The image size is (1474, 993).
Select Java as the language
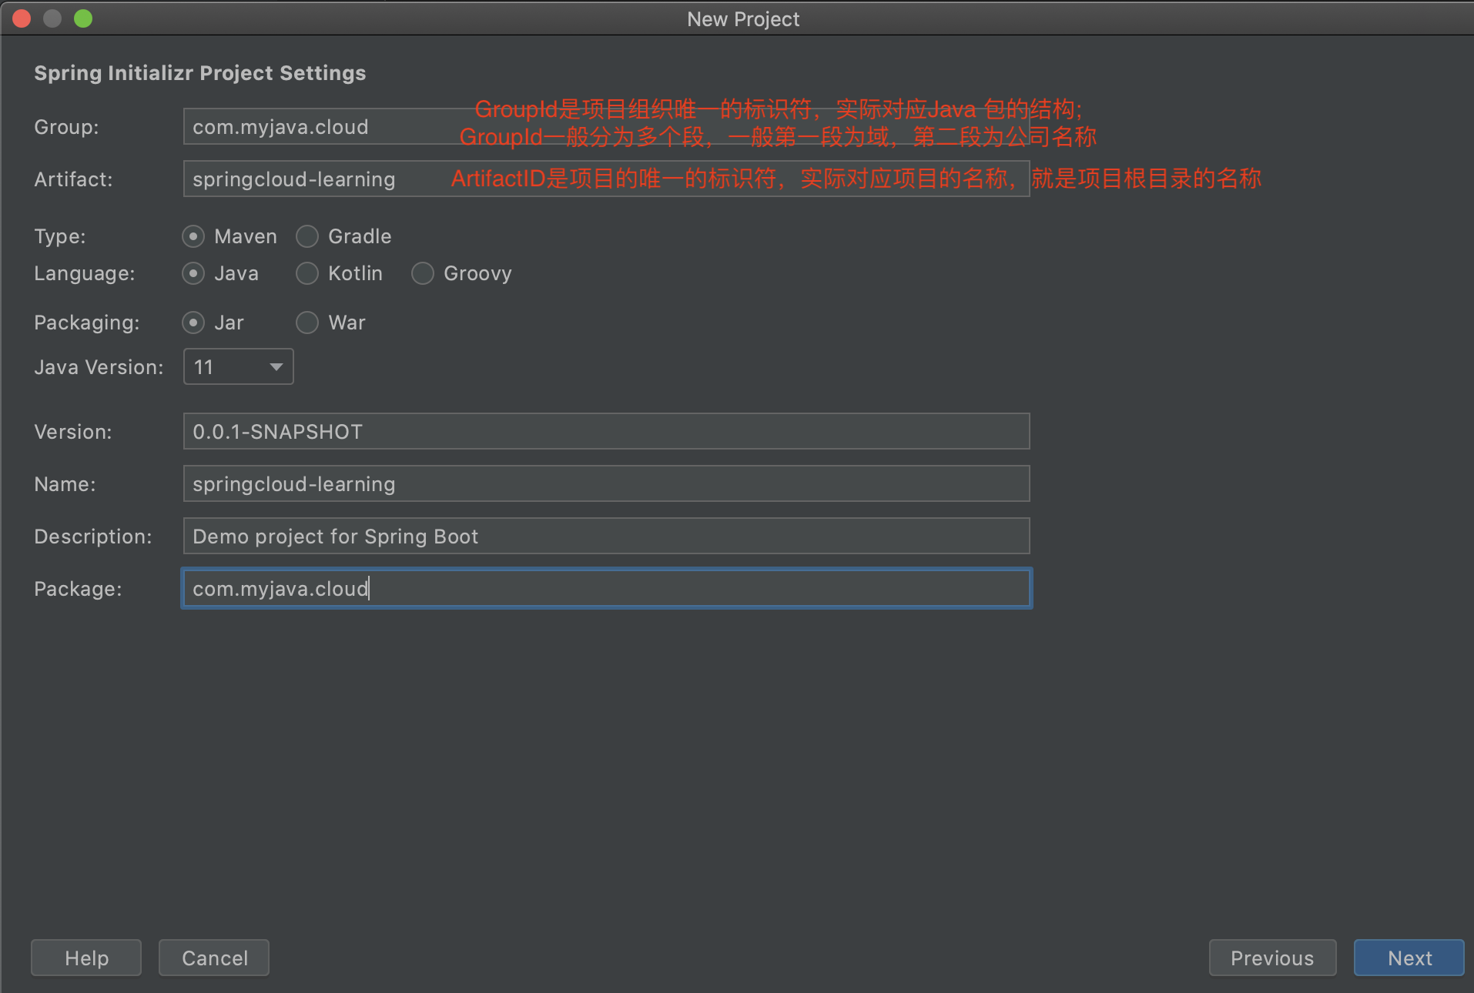[x=193, y=273]
